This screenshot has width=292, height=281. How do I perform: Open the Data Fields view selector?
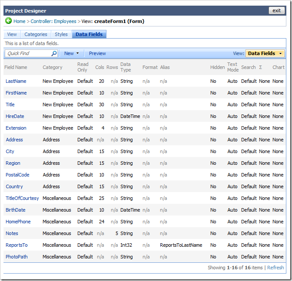[265, 53]
